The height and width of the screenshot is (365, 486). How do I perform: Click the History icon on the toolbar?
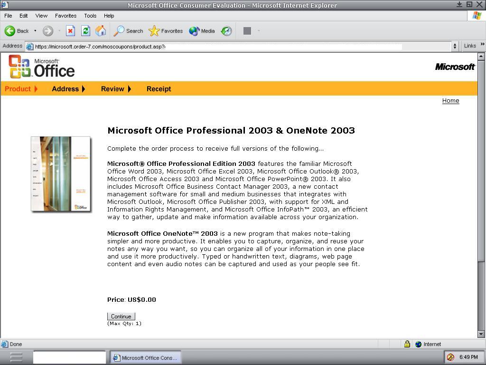(x=226, y=31)
